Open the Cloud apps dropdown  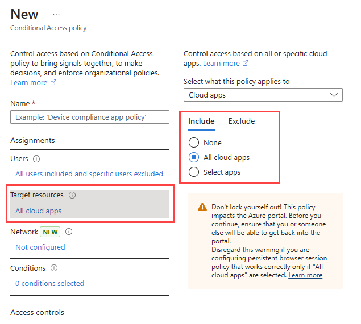pyautogui.click(x=263, y=95)
